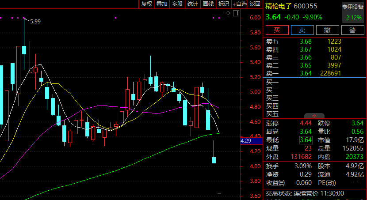Open the 复权 menu
The height and width of the screenshot is (200, 367).
(x=146, y=4)
